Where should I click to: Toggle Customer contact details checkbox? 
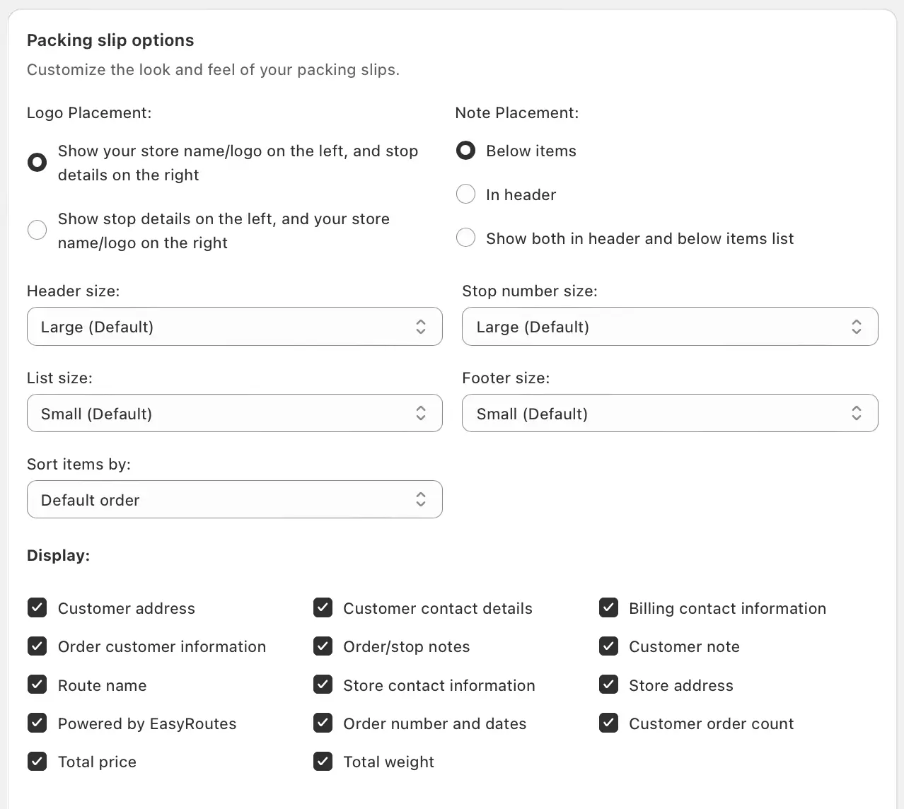point(323,607)
